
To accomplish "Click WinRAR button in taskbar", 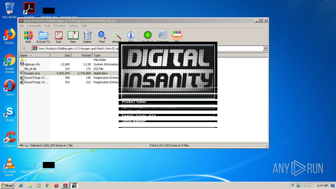I will (65, 186).
